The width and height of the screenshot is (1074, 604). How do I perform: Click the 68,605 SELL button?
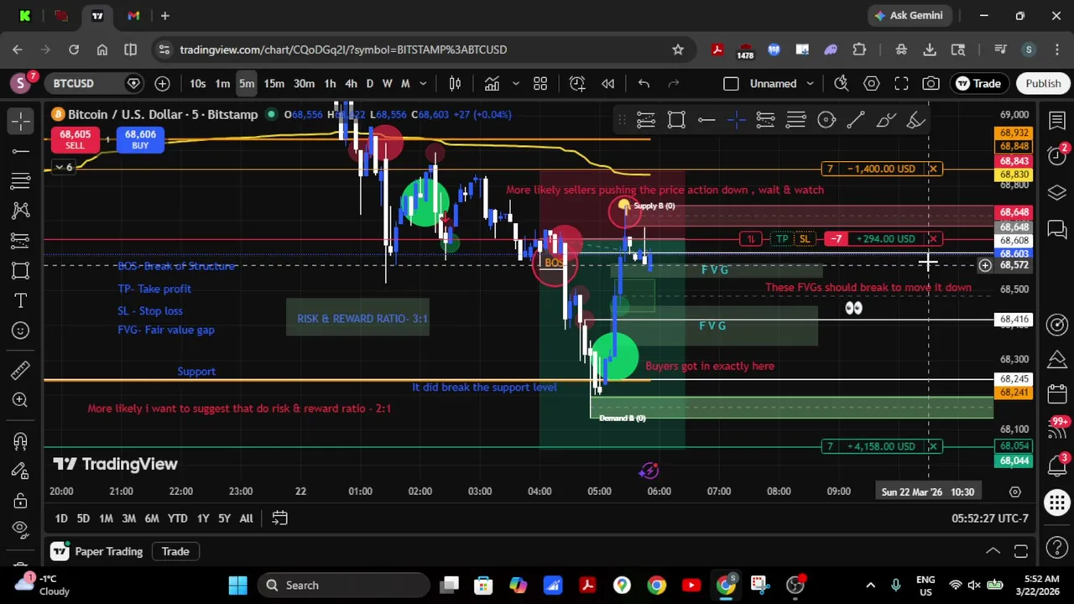click(x=75, y=139)
